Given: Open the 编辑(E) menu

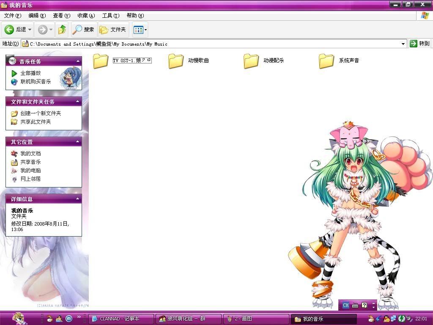Looking at the screenshot, I should [x=37, y=16].
